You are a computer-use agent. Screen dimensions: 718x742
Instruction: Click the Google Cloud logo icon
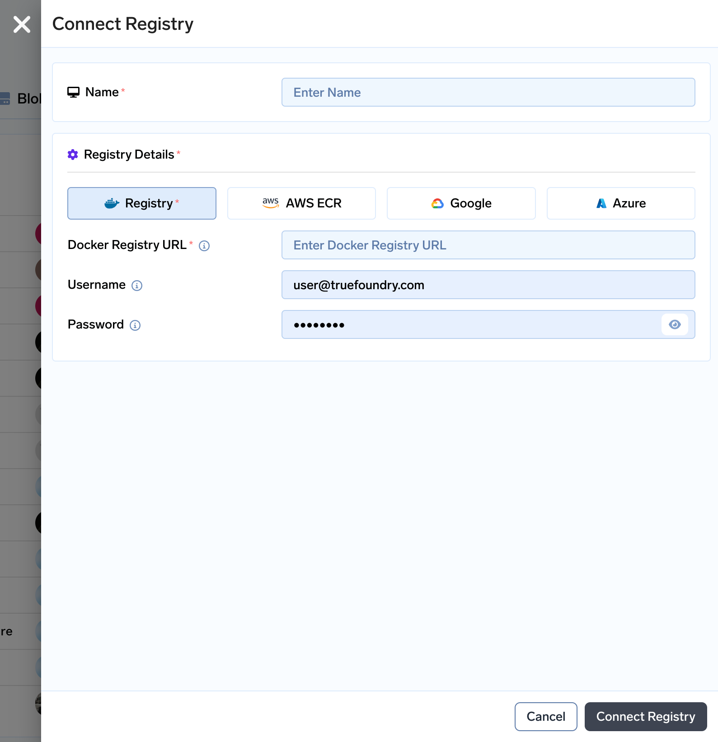pos(437,203)
